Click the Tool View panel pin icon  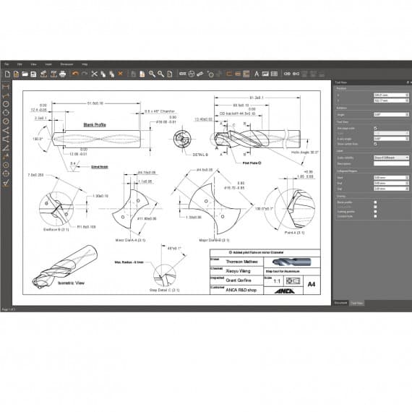click(408, 82)
